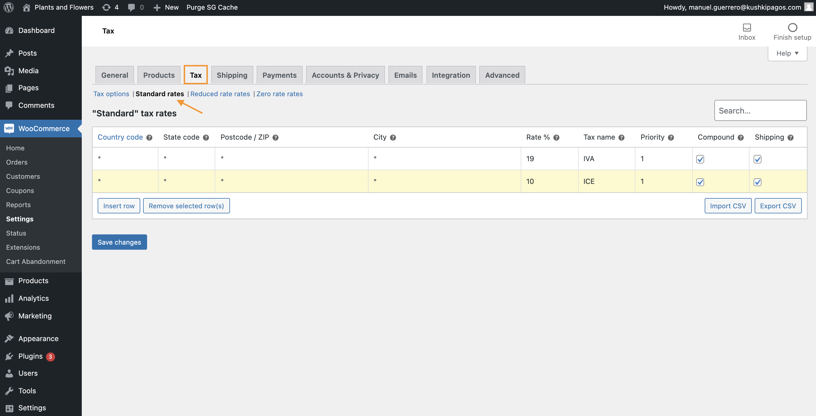Image resolution: width=816 pixels, height=416 pixels.
Task: Click the WordPress logo icon
Action: click(9, 7)
